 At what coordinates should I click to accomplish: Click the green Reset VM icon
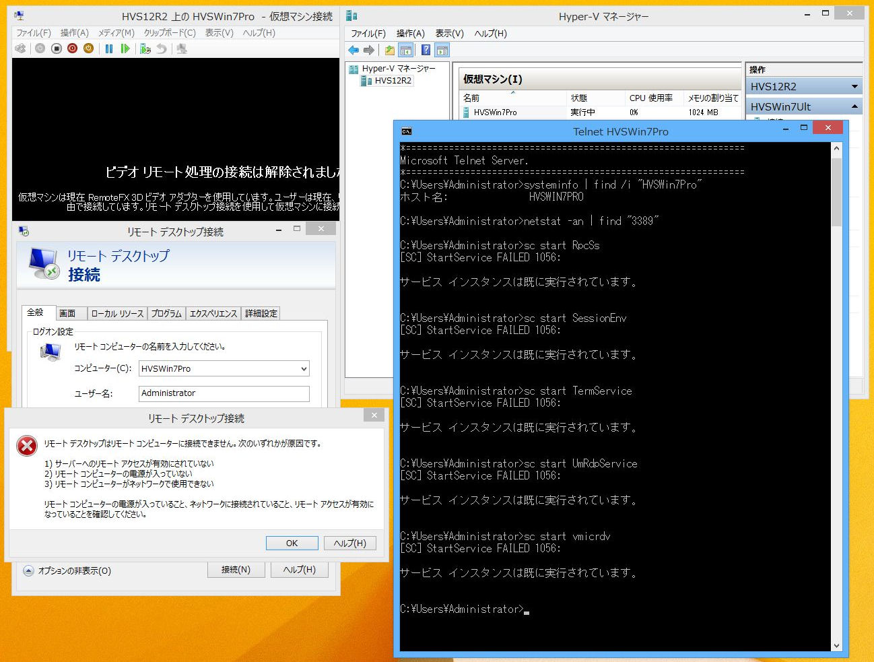click(125, 48)
